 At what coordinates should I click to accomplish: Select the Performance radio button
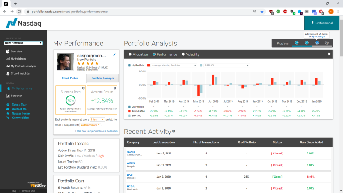[x=154, y=54]
